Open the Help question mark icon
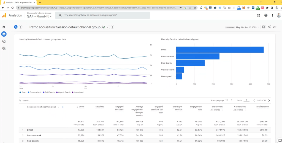The height and width of the screenshot is (143, 282). click(266, 15)
